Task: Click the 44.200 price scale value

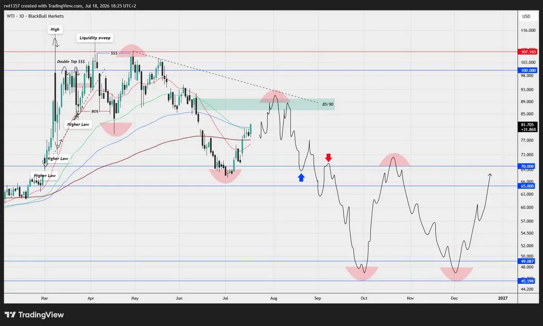Action: [528, 288]
